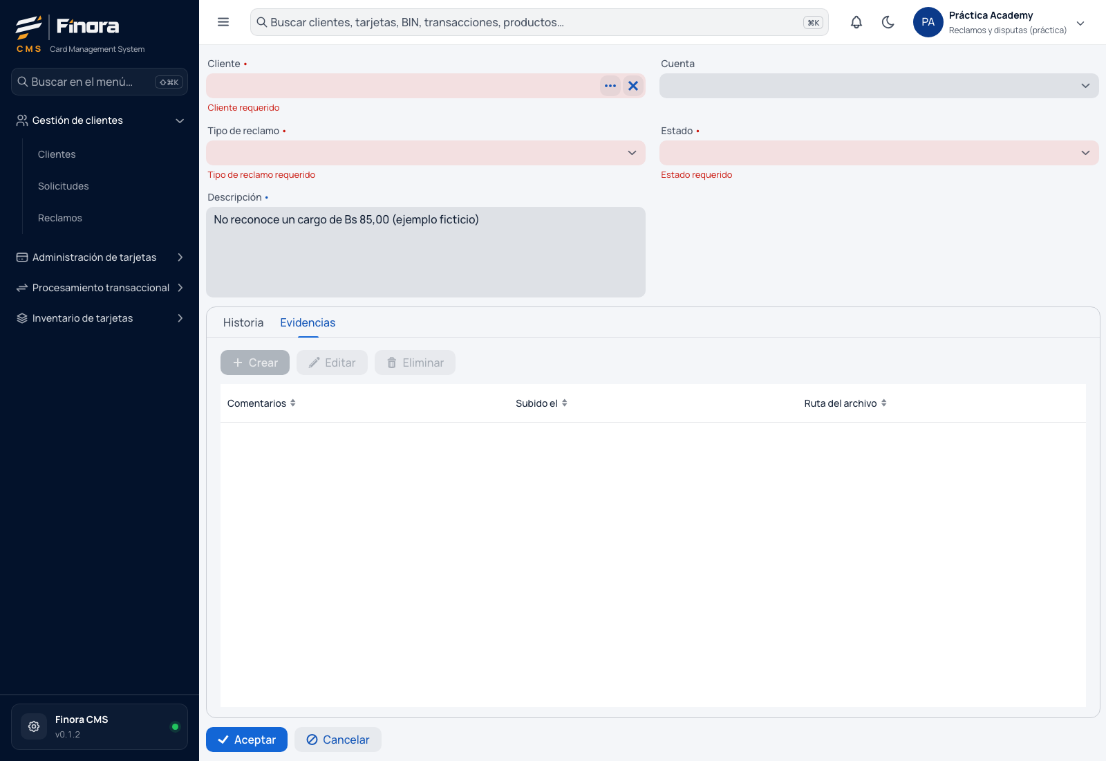Open Solicitudes menu item

[x=64, y=186]
